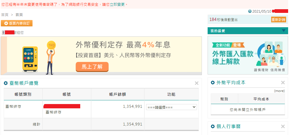Click the (more) link in 外幣平均成本
Viewport: 291px width, 135px height.
pos(279,91)
